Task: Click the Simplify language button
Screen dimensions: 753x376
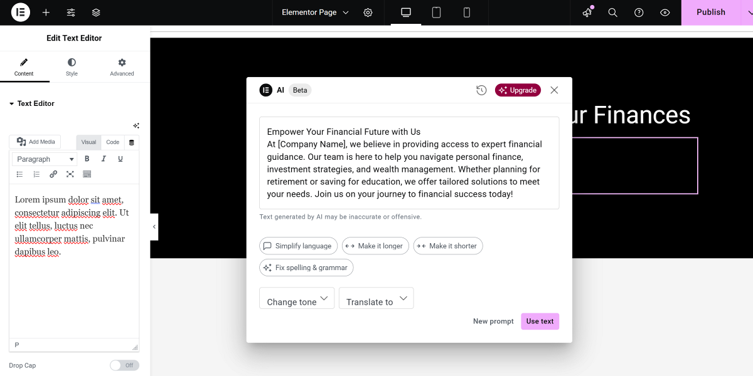Action: (x=298, y=246)
